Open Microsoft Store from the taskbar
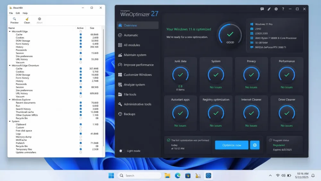This screenshot has width=321, height=181. click(188, 176)
